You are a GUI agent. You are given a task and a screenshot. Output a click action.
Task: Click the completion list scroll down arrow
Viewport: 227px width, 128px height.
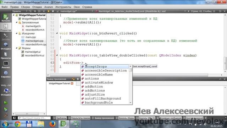pos(131,103)
